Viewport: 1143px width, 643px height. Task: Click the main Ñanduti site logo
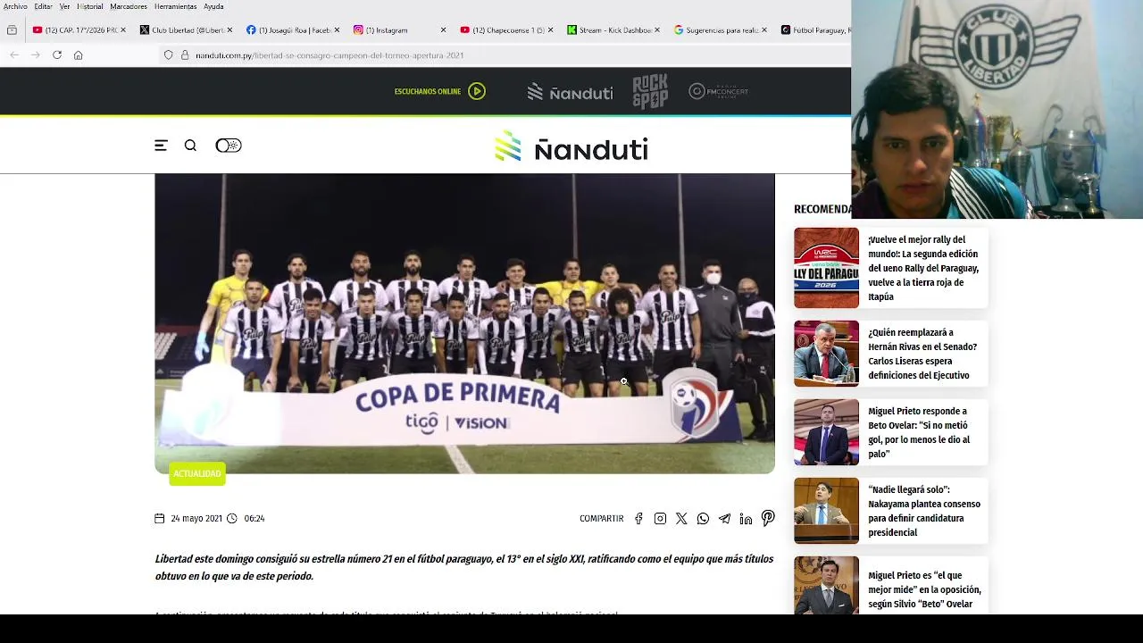click(x=571, y=146)
